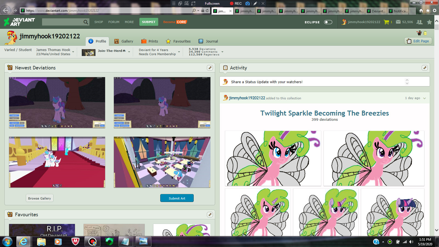This screenshot has height=247, width=439.
Task: Open McAfee from the taskbar
Action: pos(75,242)
